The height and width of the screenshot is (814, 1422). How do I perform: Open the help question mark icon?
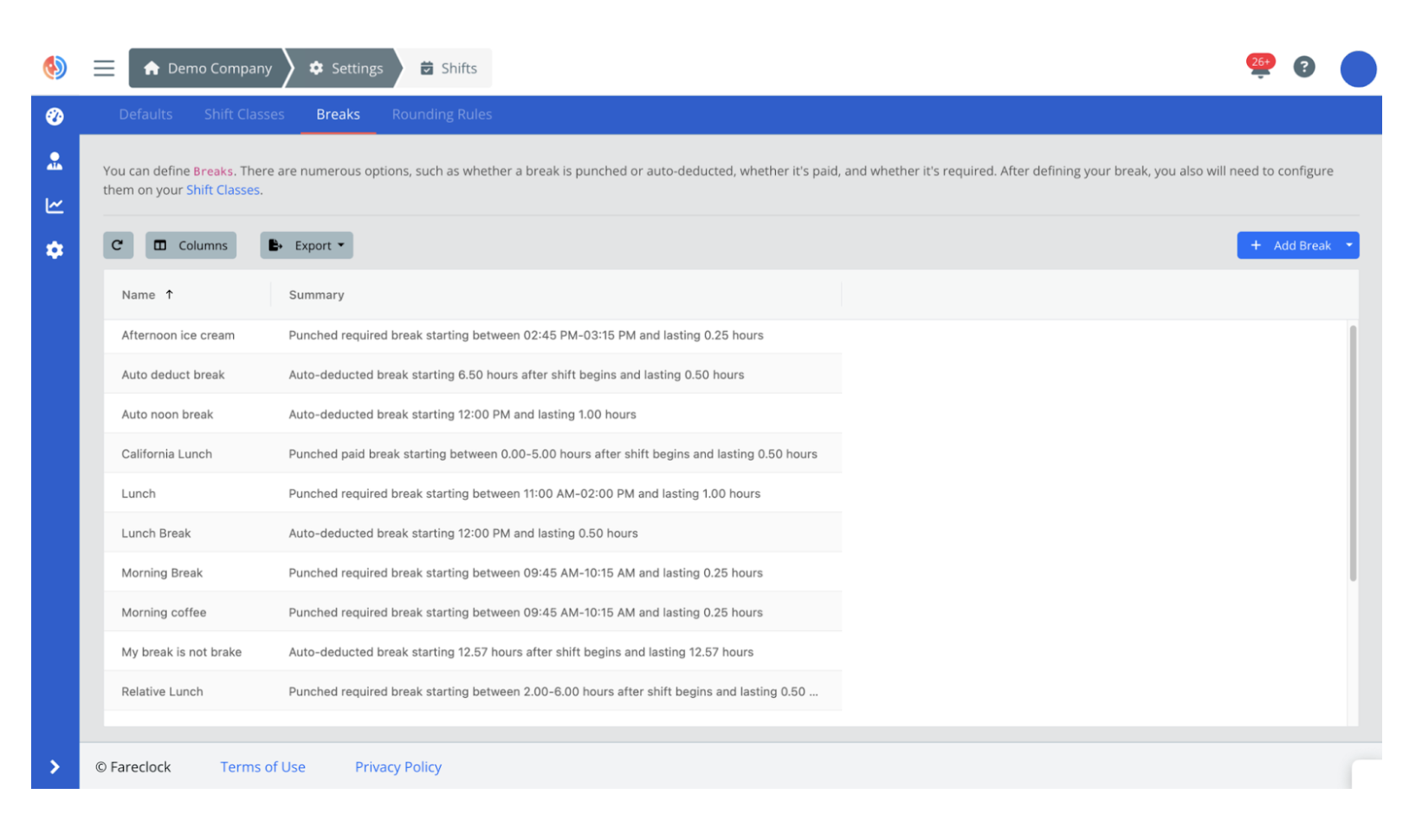tap(1304, 67)
